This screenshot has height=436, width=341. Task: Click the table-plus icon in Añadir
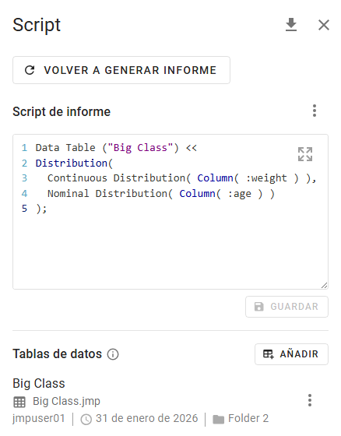269,354
